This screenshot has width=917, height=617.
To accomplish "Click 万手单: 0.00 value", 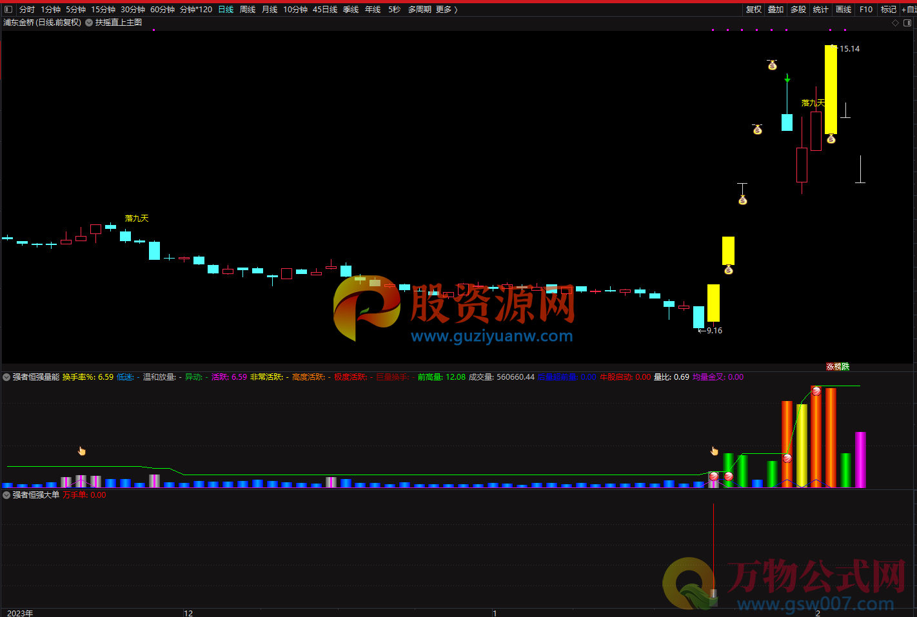I will 84,495.
